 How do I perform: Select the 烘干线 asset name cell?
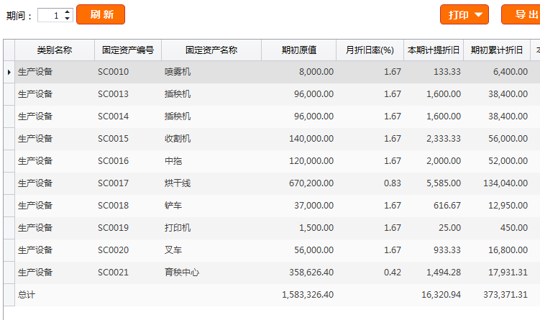pyautogui.click(x=178, y=183)
